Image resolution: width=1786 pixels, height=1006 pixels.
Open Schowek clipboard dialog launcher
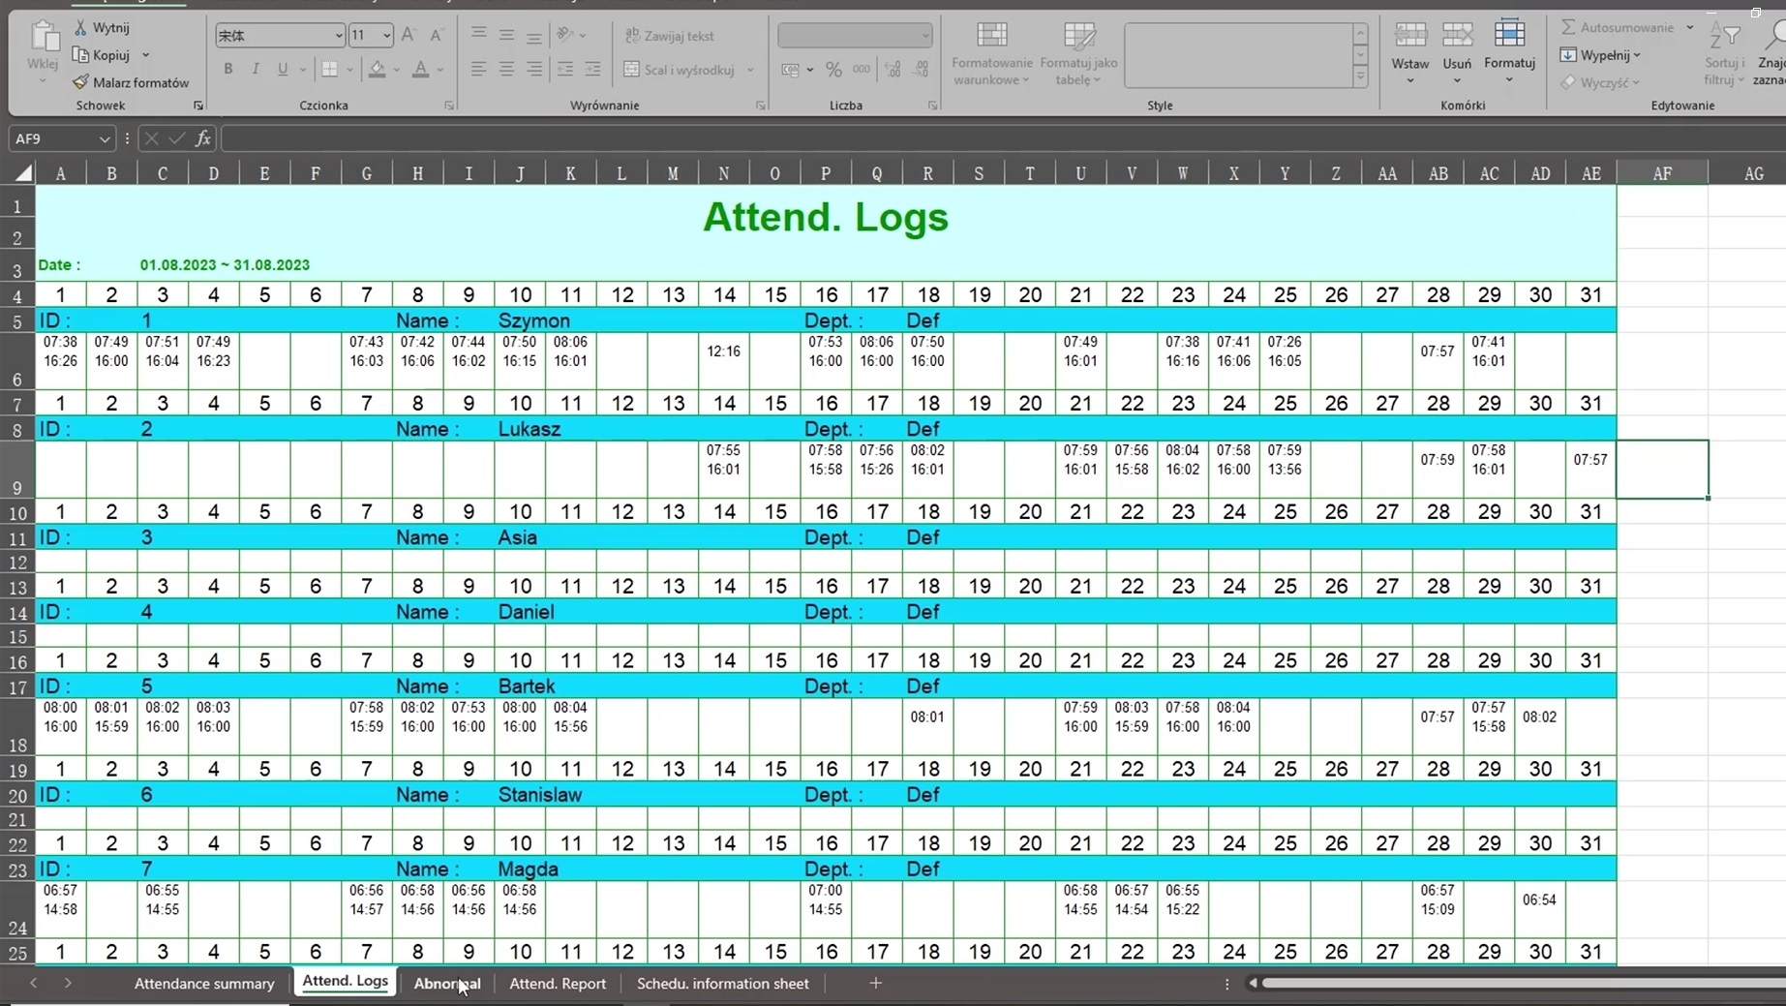pyautogui.click(x=198, y=106)
